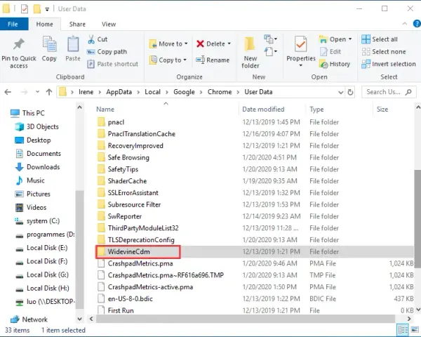Open Explorer Help question mark icon
Image resolution: width=421 pixels, height=337 pixels.
pyautogui.click(x=417, y=24)
